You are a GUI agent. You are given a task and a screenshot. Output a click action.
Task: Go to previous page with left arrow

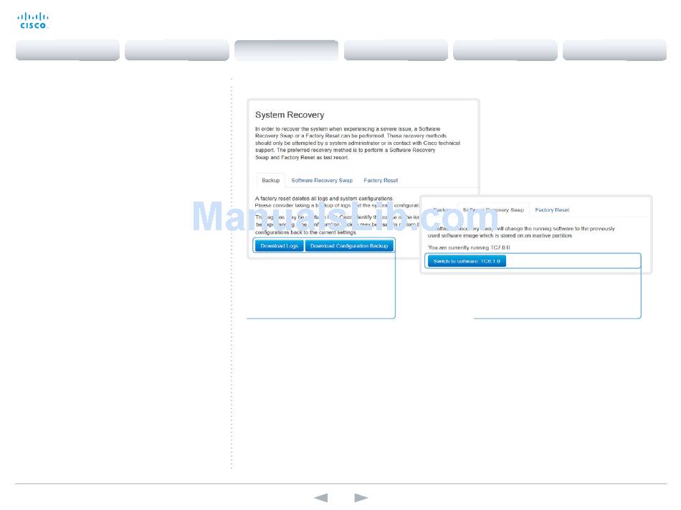321,497
